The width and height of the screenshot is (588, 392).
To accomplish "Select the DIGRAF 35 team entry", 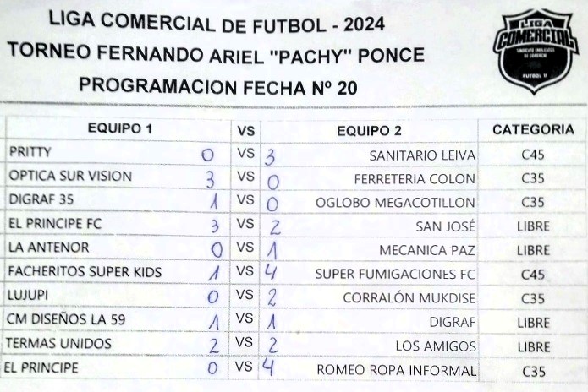I will point(41,199).
